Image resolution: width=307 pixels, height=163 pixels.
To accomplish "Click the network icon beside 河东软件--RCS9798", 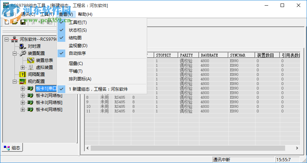I will (14, 39).
